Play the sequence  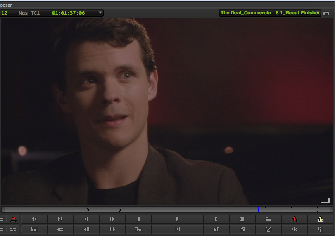pyautogui.click(x=177, y=219)
